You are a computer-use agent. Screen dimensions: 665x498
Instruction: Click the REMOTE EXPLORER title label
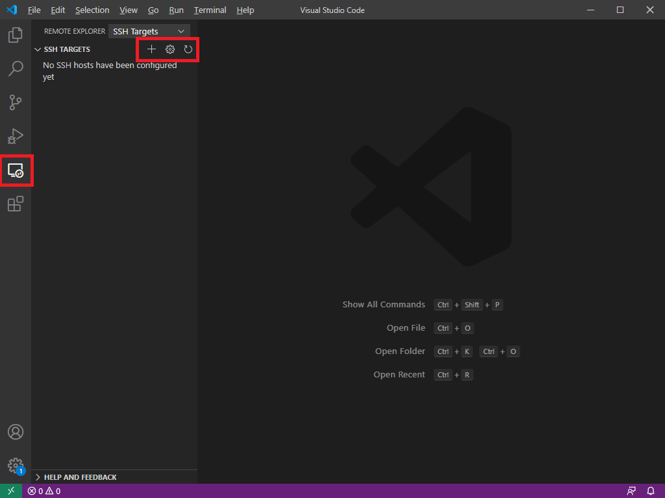point(75,31)
